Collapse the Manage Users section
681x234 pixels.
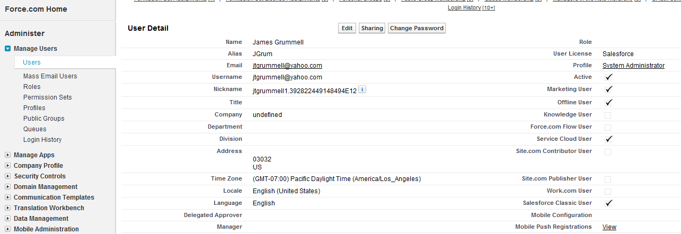tap(8, 49)
